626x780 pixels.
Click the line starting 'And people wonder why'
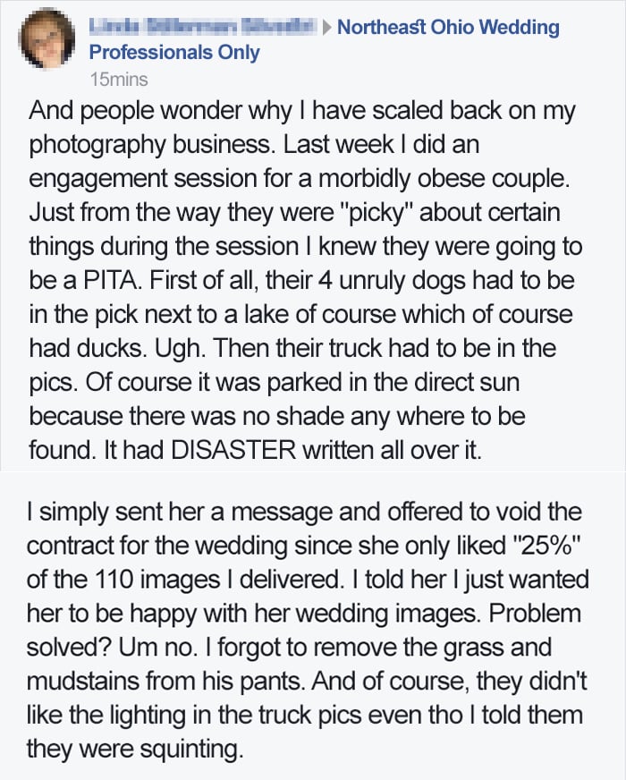302,112
